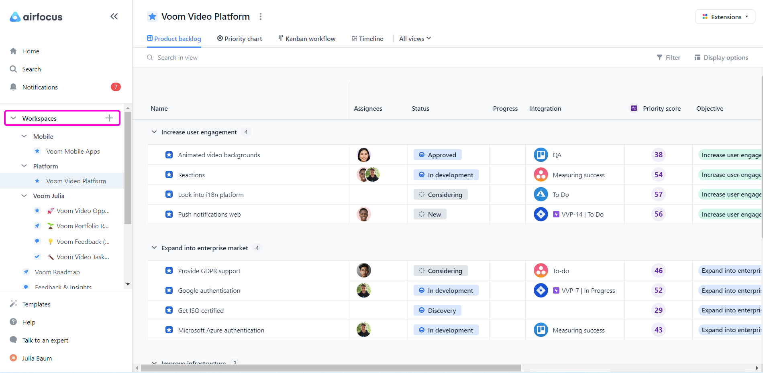Click the red 7 notifications badge
The width and height of the screenshot is (763, 373).
[116, 87]
